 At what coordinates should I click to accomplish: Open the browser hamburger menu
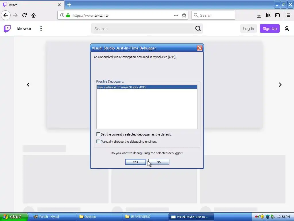click(289, 15)
